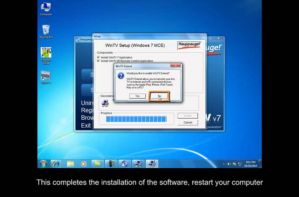
Task: Click first setup installer taskbar icon
Action: click(x=139, y=164)
